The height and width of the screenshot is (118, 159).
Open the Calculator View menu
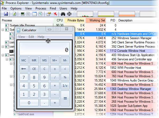point(22,37)
